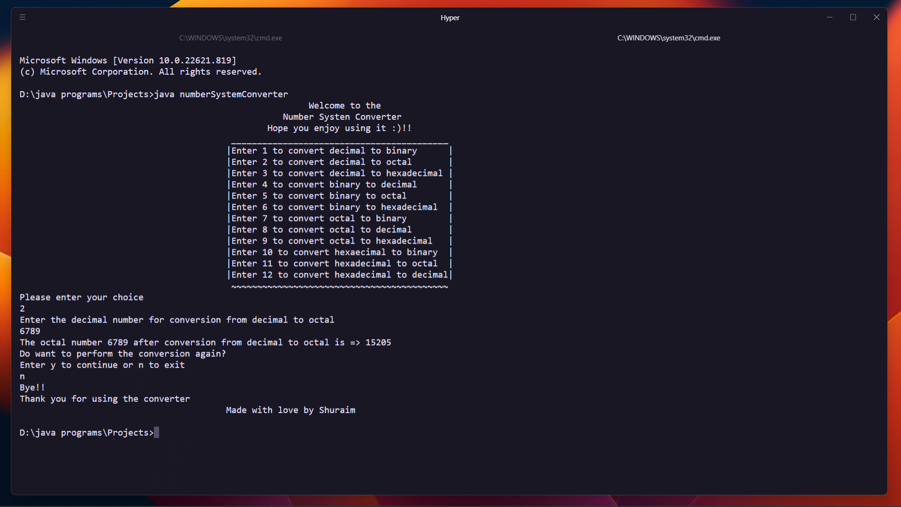Click the 'D:\java programs\Projects>' prompt path

86,432
